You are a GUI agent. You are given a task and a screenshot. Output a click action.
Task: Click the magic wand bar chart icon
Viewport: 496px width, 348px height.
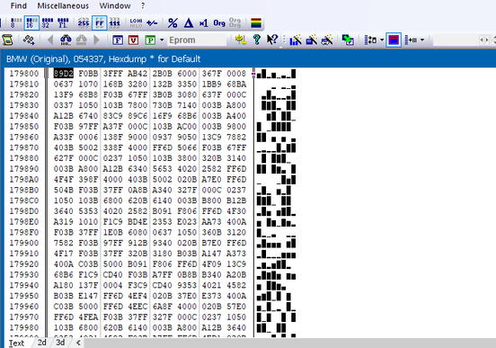[x=296, y=40]
